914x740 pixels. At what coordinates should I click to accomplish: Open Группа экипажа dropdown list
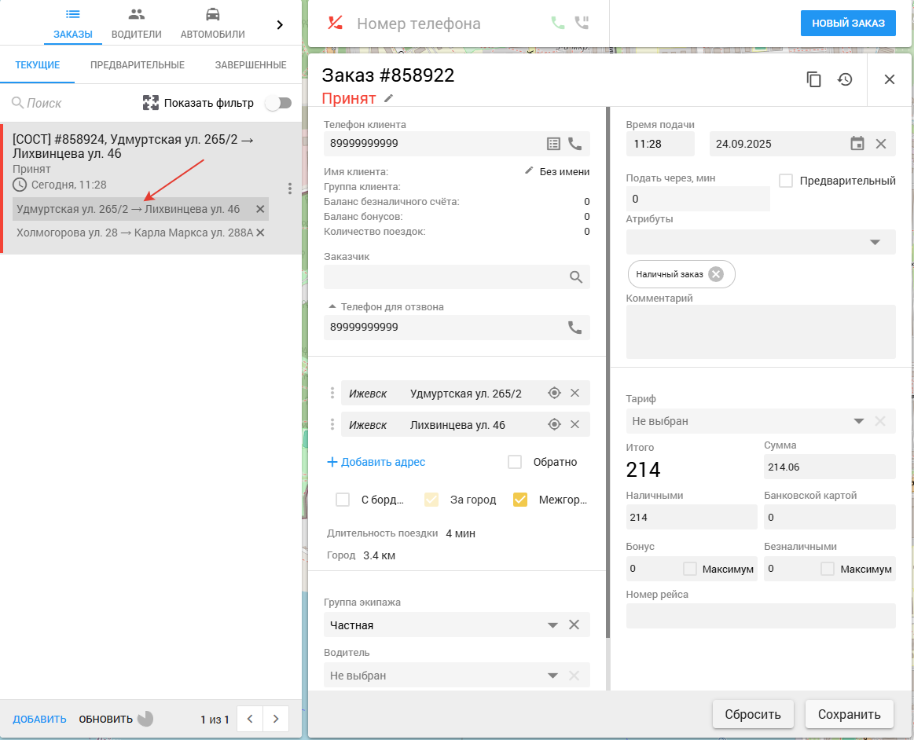pos(552,625)
